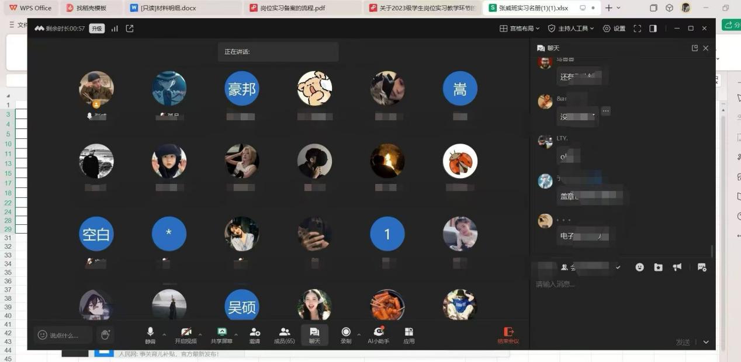Expand the 主持人工具 host tools dropdown
Screen dimensions: 741x362
coord(571,29)
